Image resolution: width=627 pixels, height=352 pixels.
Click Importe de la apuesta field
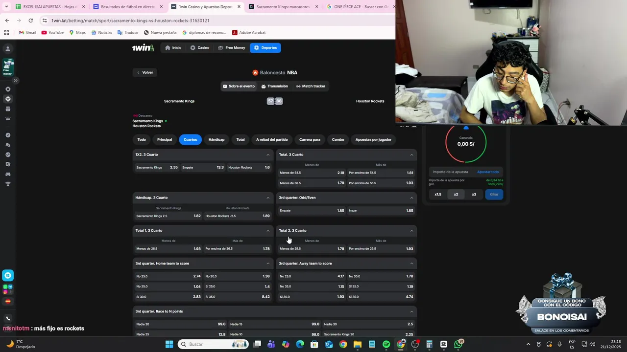(x=451, y=172)
